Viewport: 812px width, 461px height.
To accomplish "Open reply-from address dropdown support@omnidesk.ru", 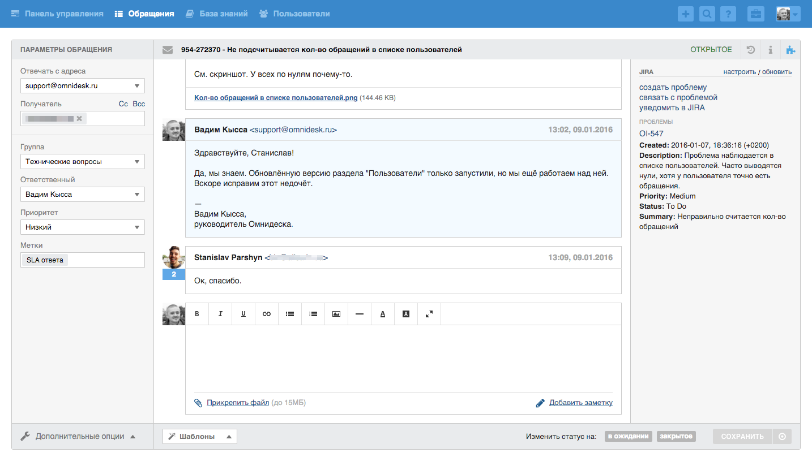I will pyautogui.click(x=83, y=86).
